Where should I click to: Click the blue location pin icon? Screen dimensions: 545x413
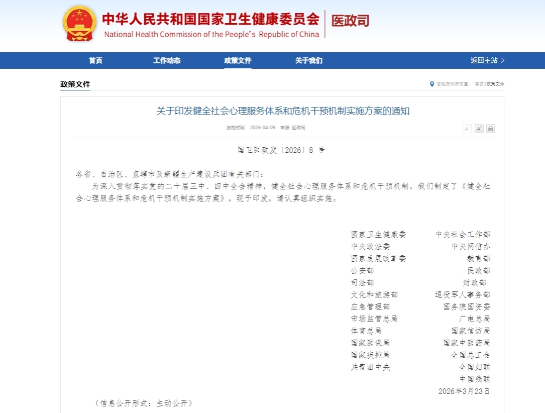[432, 84]
